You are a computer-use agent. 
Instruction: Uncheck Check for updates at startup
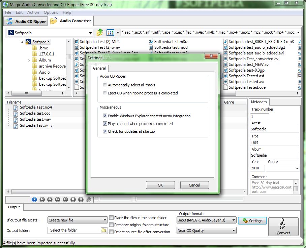pyautogui.click(x=105, y=131)
